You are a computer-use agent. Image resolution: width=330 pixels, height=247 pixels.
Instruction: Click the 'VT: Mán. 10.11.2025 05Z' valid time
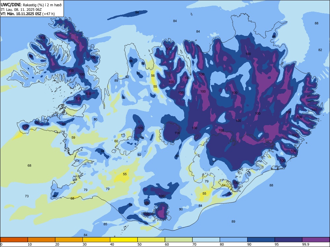tap(21, 14)
